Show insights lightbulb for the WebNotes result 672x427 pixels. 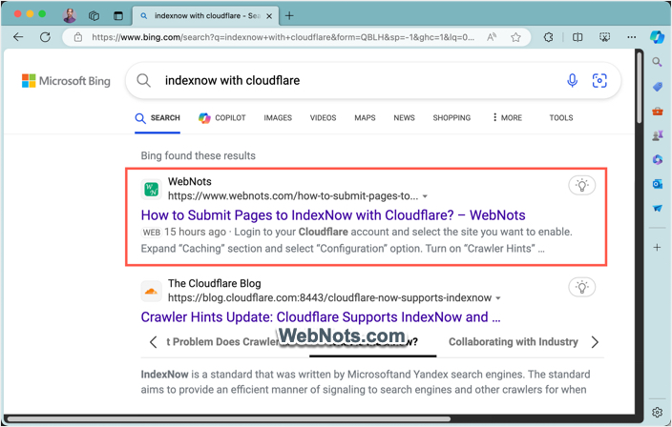581,185
